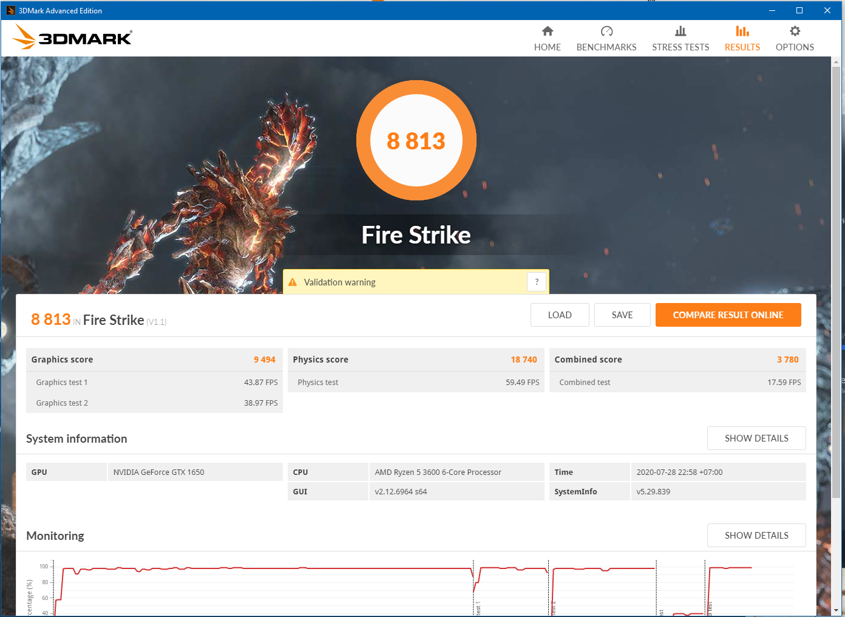Image resolution: width=845 pixels, height=617 pixels.
Task: Click the Monitoring section heading
Action: point(55,536)
